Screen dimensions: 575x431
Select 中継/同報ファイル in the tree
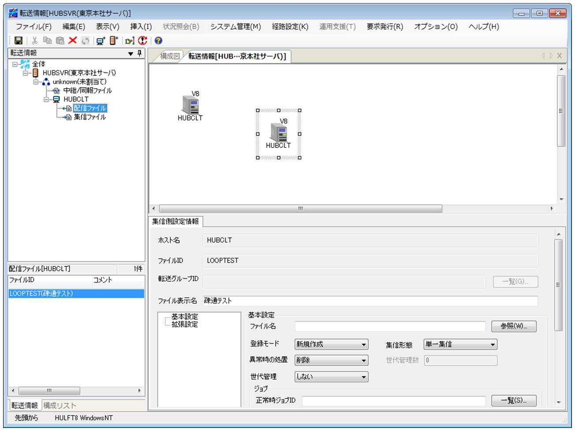pos(87,91)
